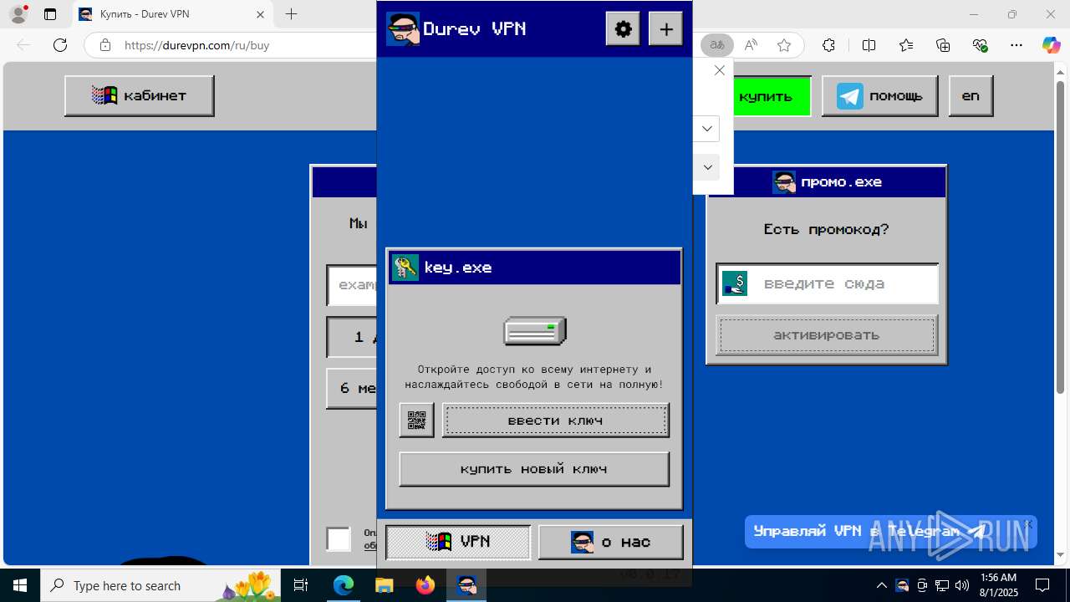
Task: Expand second dropdown in Edge popup
Action: (707, 167)
